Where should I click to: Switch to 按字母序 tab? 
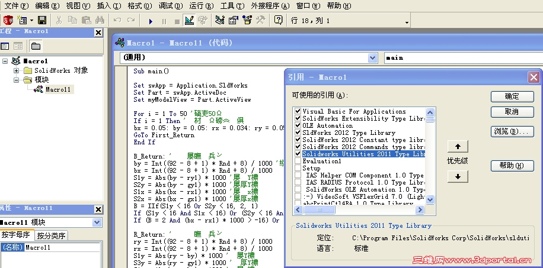(x=17, y=235)
